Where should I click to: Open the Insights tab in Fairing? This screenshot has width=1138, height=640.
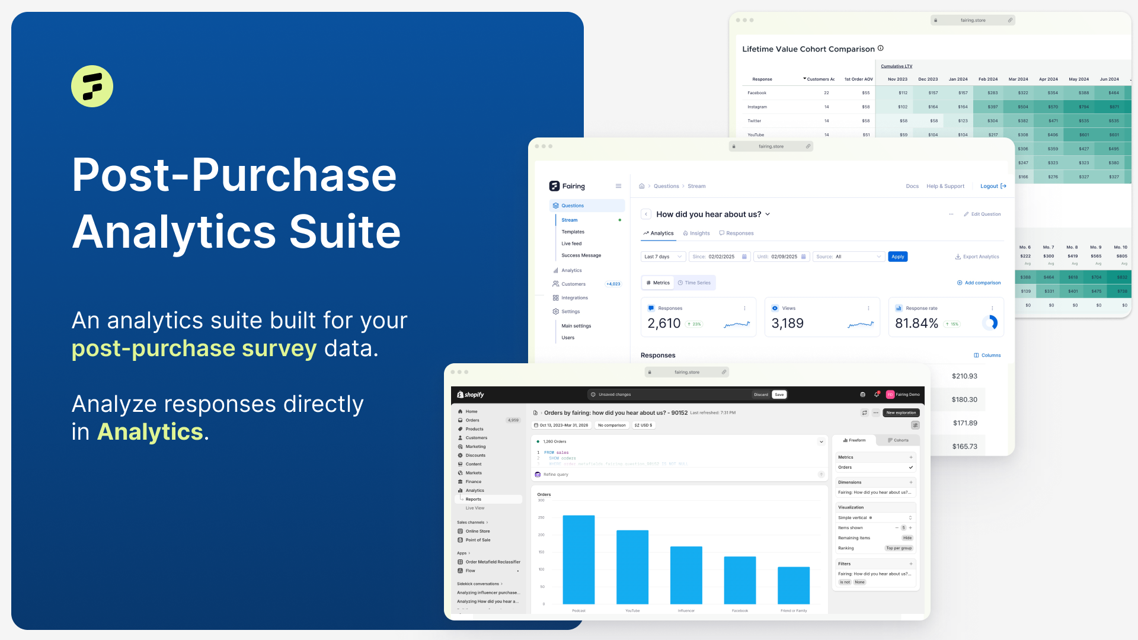[x=696, y=233]
